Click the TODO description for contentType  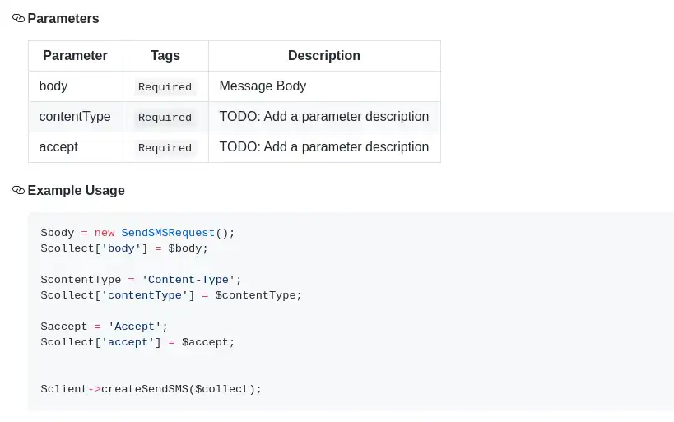(323, 116)
